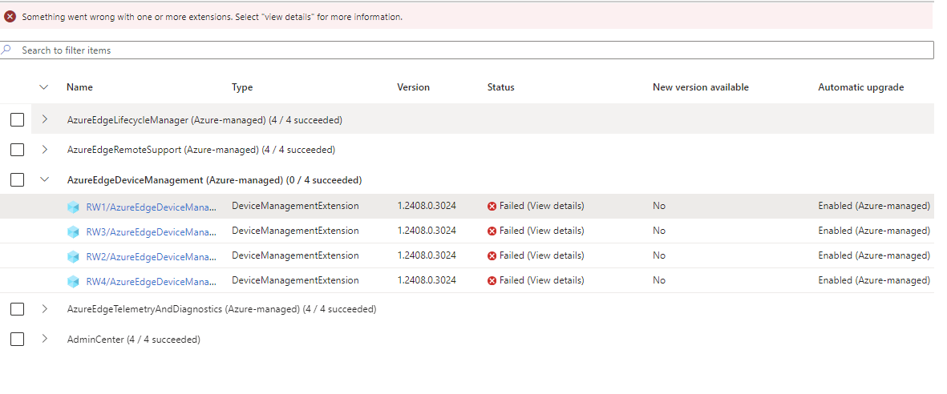Screen dimensions: 947x394
Task: Click the search magnifier icon
Action: coord(6,50)
